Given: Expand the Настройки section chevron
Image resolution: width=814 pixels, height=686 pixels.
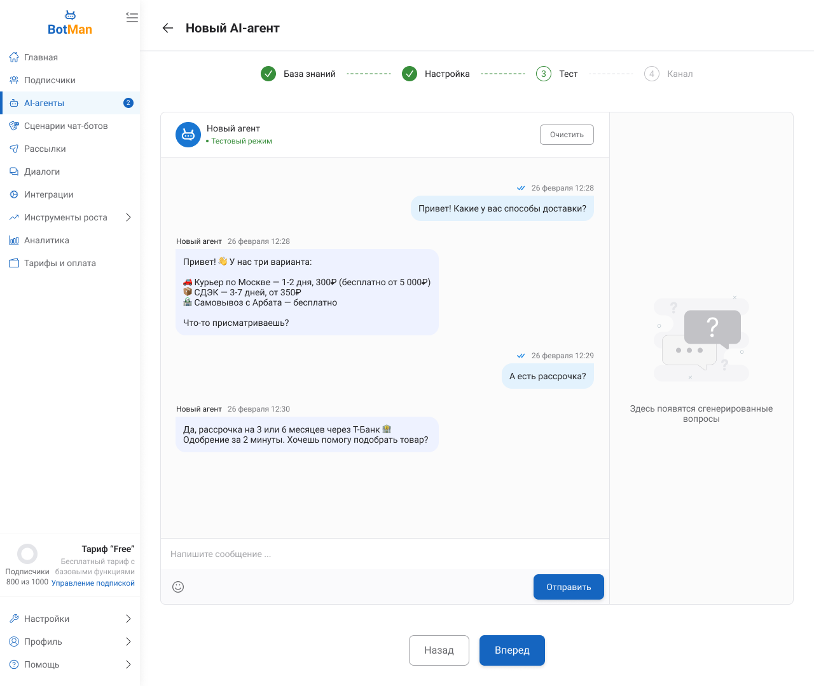Looking at the screenshot, I should (128, 619).
